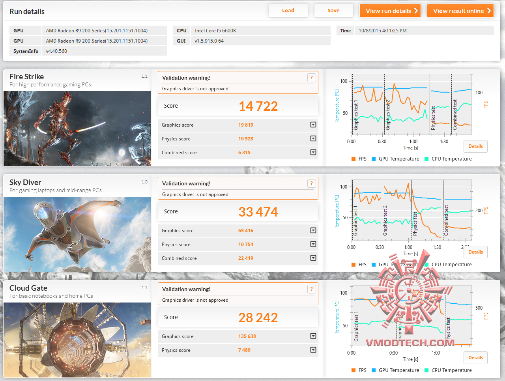Open Details for Cloud Gate chart
Viewport: 505px width, 381px height.
click(x=475, y=358)
